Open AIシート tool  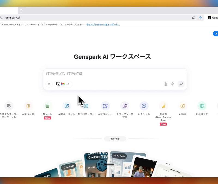tap(47, 106)
